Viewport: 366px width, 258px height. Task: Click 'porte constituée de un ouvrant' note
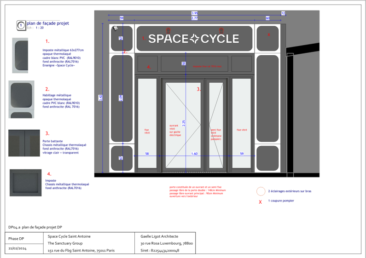(195, 187)
